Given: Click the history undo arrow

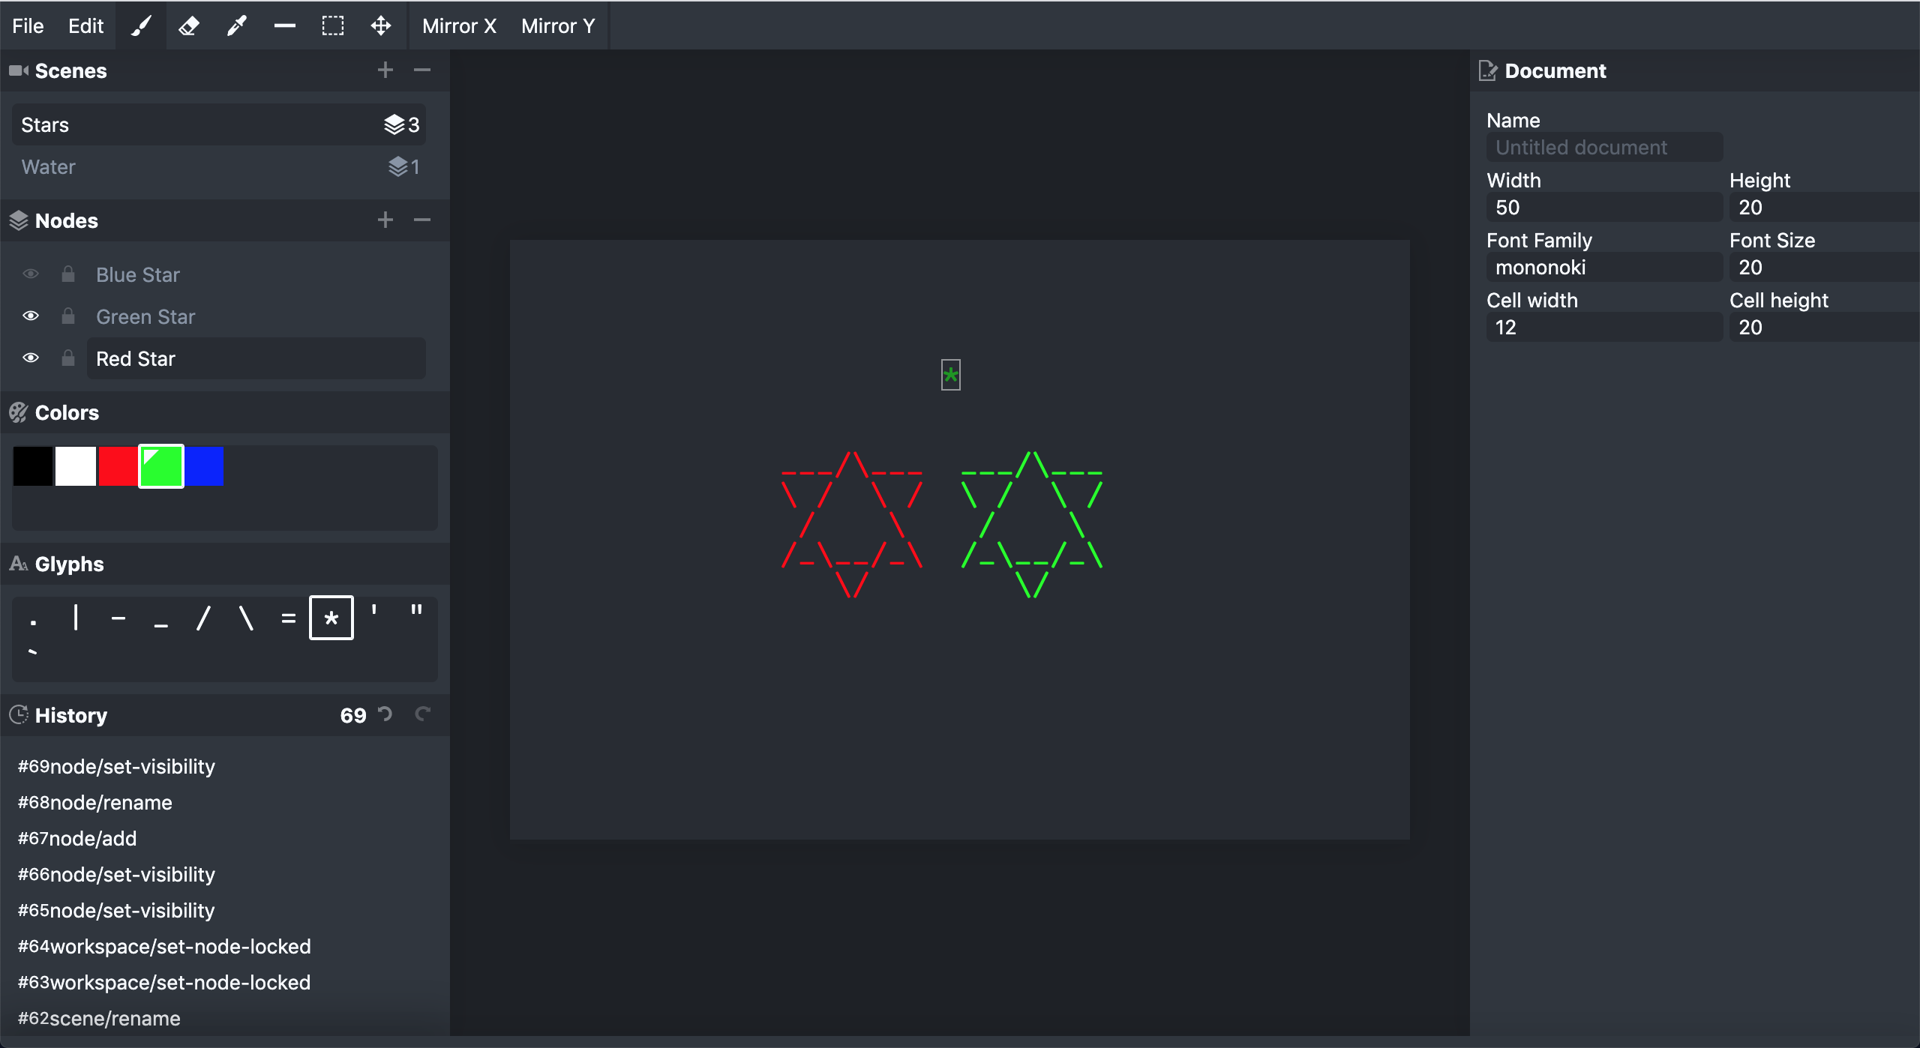Looking at the screenshot, I should tap(385, 714).
